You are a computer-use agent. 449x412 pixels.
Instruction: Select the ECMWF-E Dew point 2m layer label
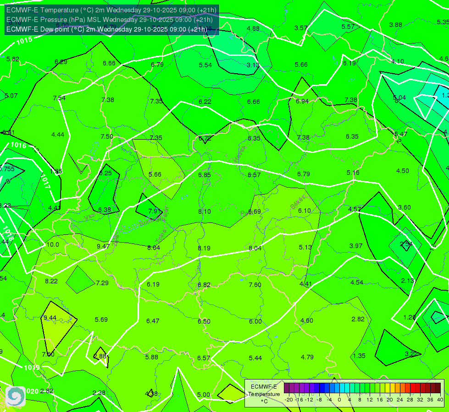pos(106,29)
